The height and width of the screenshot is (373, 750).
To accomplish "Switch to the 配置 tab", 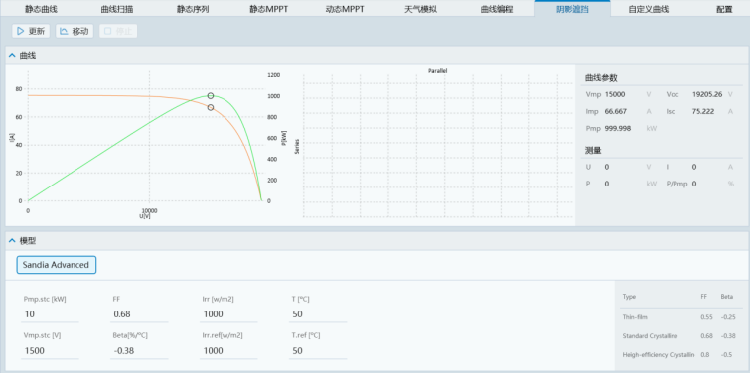I will tap(724, 9).
